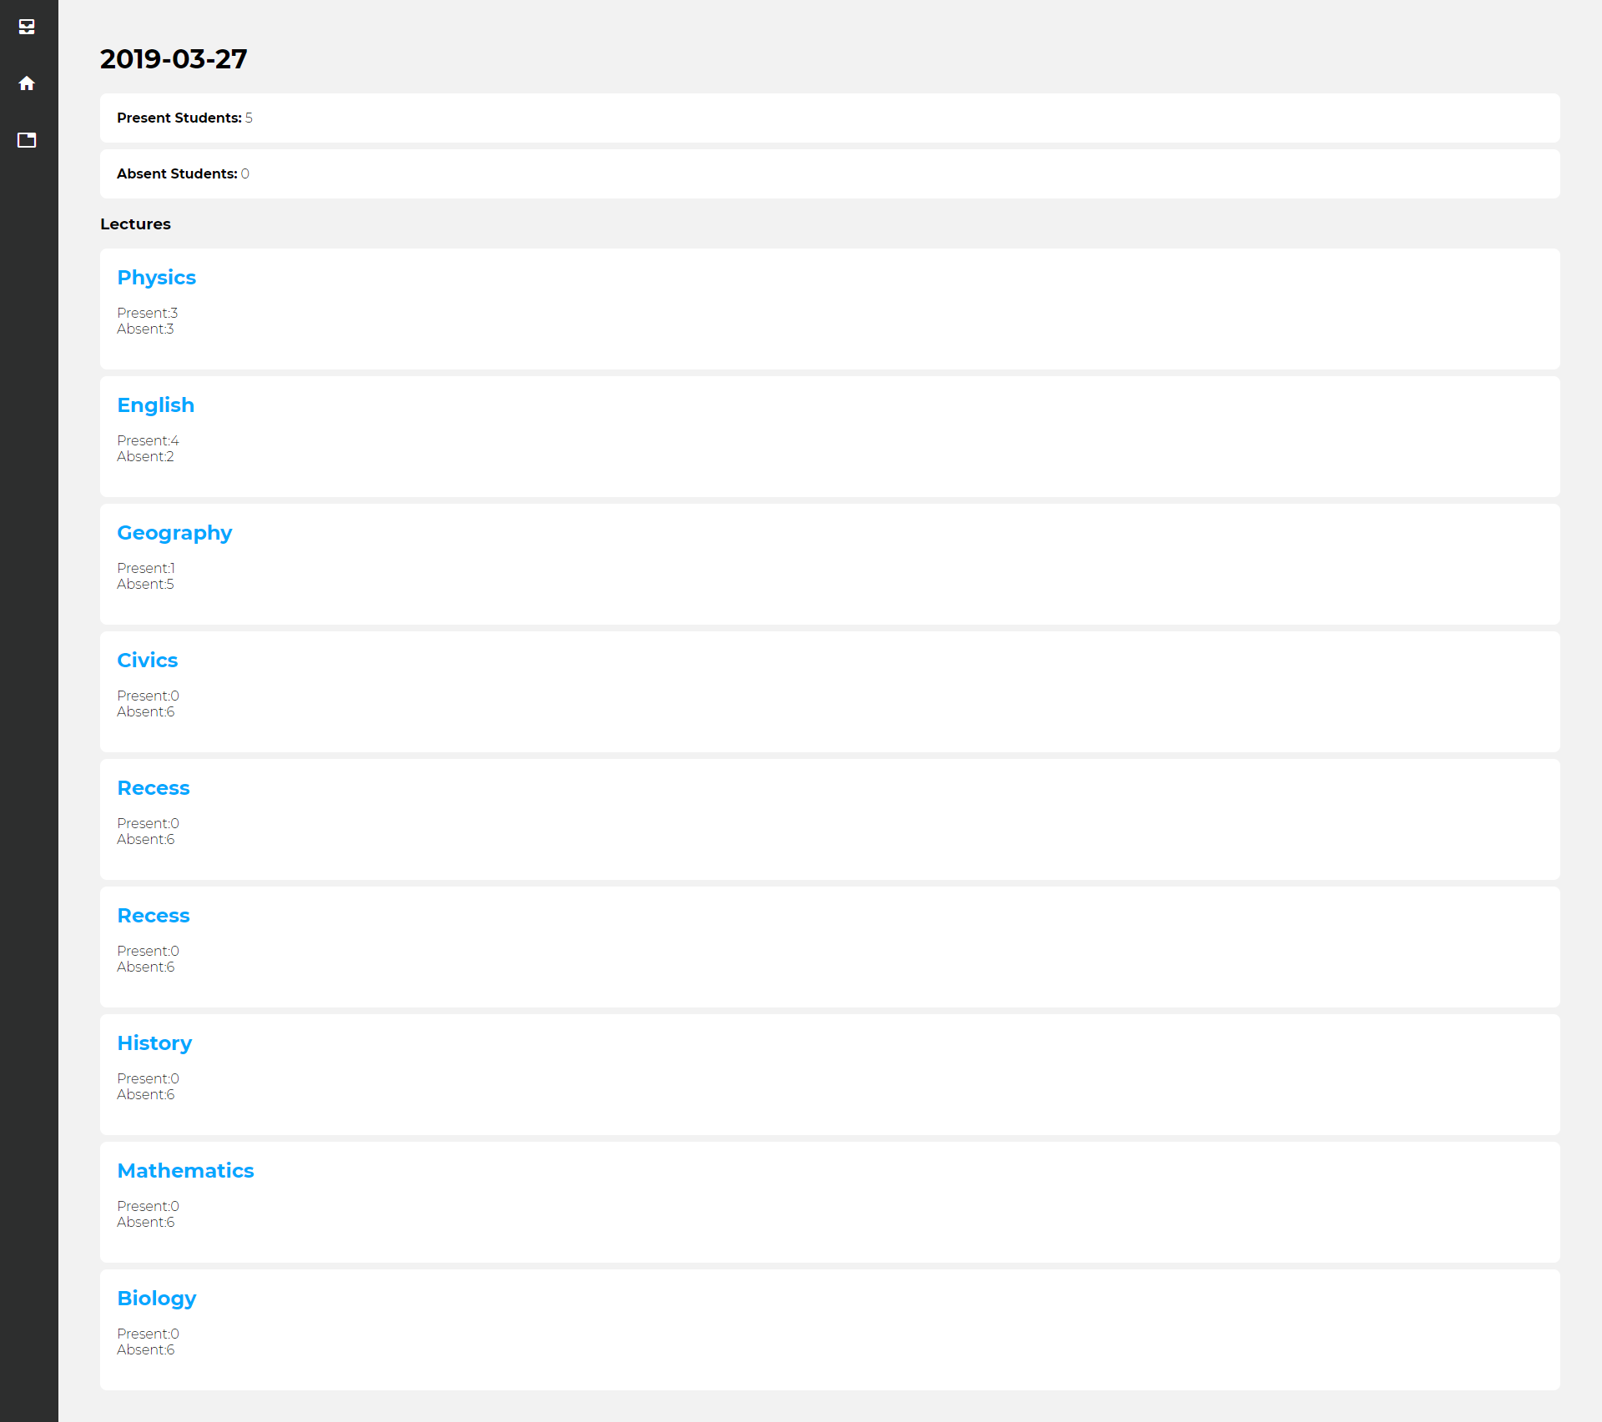
Task: Go to home via sidebar house icon
Action: pyautogui.click(x=27, y=83)
